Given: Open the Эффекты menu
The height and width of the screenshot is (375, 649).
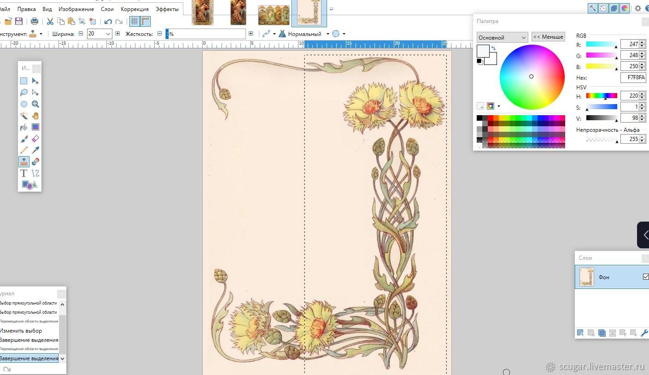Looking at the screenshot, I should point(167,9).
